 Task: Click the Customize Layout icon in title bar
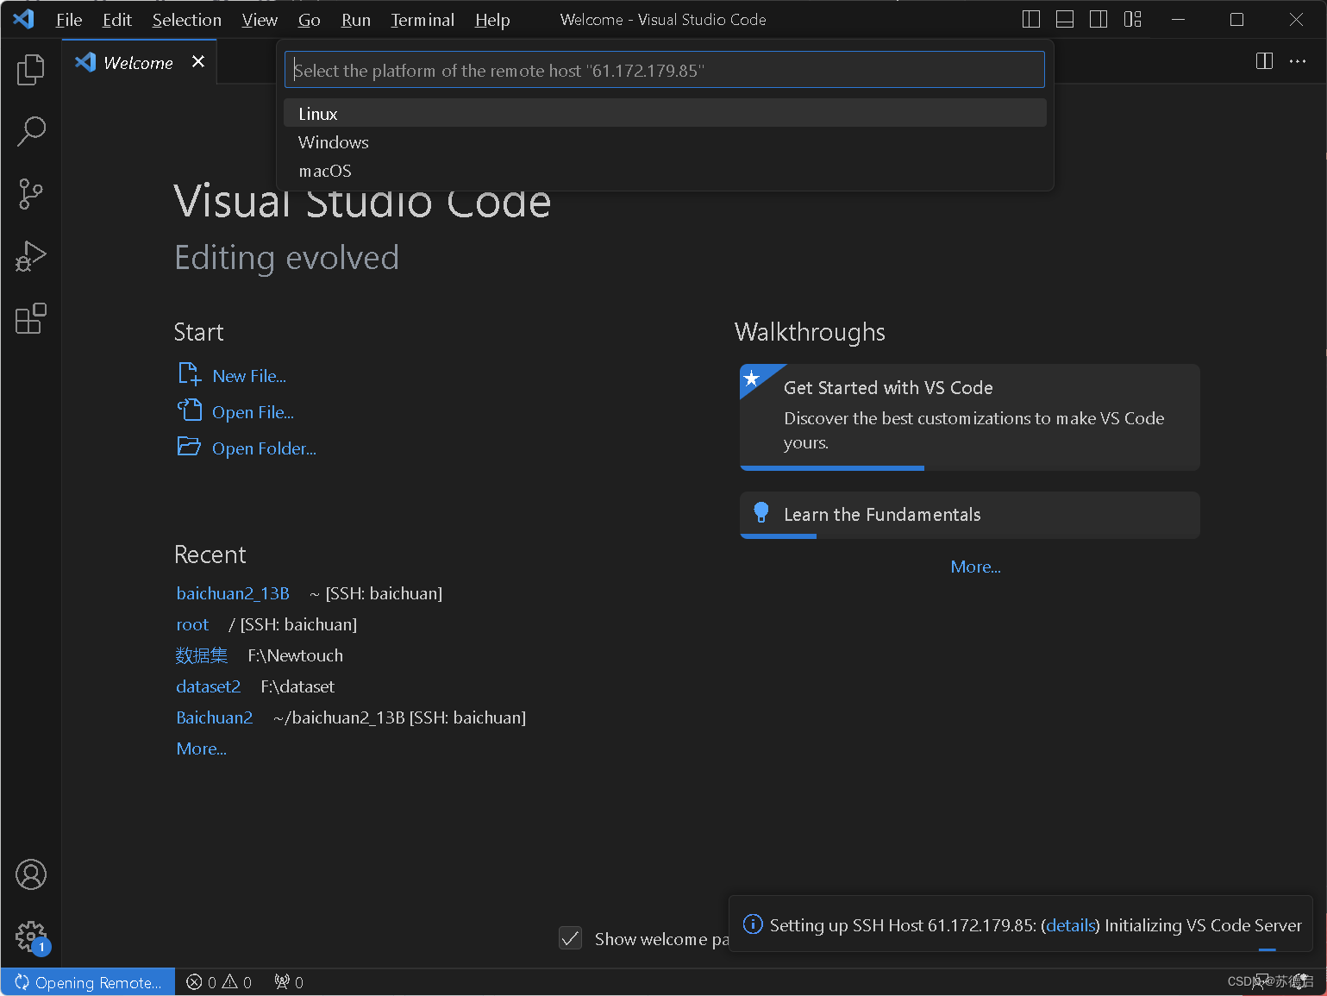[1132, 18]
